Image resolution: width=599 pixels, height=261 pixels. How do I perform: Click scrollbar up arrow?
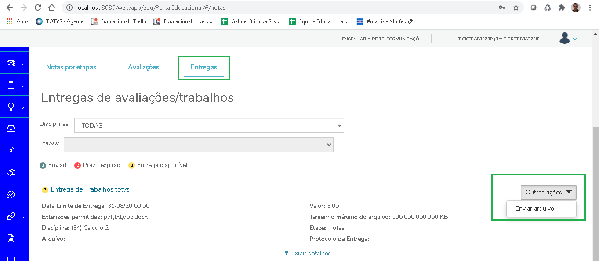tap(595, 34)
